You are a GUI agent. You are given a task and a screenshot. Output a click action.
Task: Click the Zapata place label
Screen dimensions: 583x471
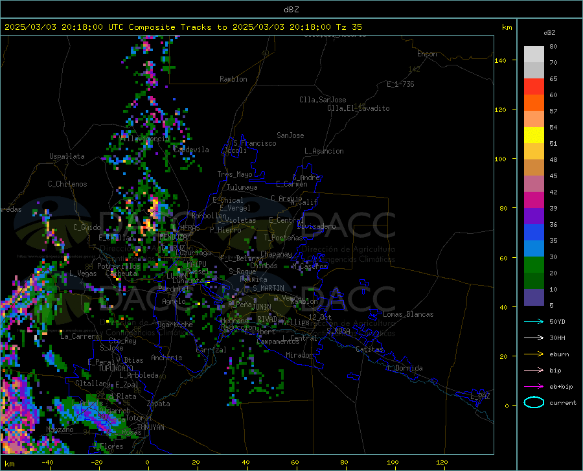click(159, 404)
